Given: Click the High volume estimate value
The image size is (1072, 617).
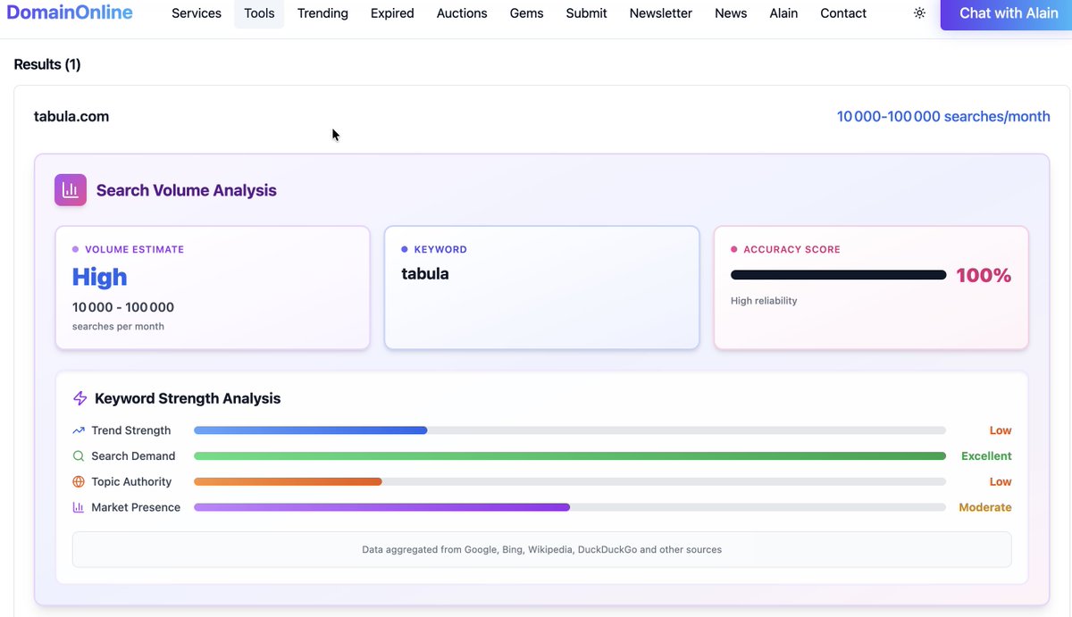Looking at the screenshot, I should coord(99,278).
